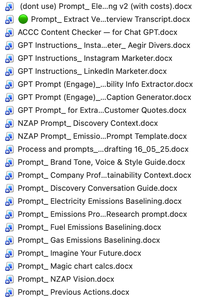Image resolution: width=206 pixels, height=303 pixels.
Task: Select Process and prompts drafting 16_05_25 file
Action: click(x=103, y=149)
